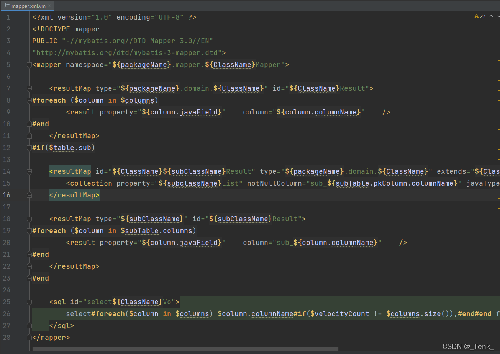Click line number 13 in the gutter
The width and height of the screenshot is (500, 354).
click(7, 160)
